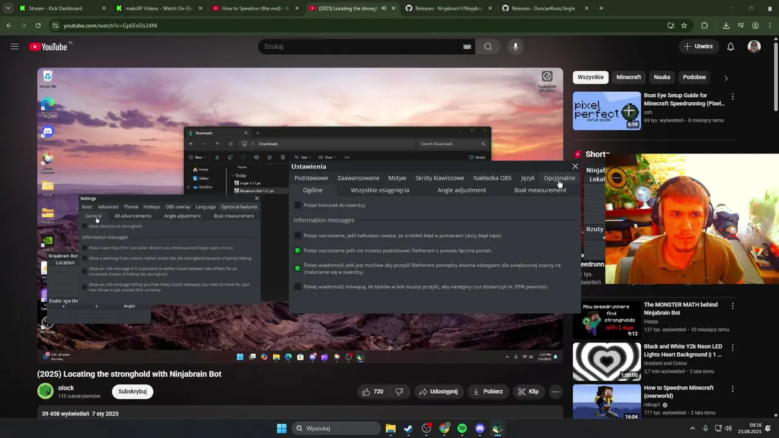The height and width of the screenshot is (438, 779).
Task: Enable 'Pokaż kierunek do twierdzy' checkbox
Action: (x=298, y=206)
